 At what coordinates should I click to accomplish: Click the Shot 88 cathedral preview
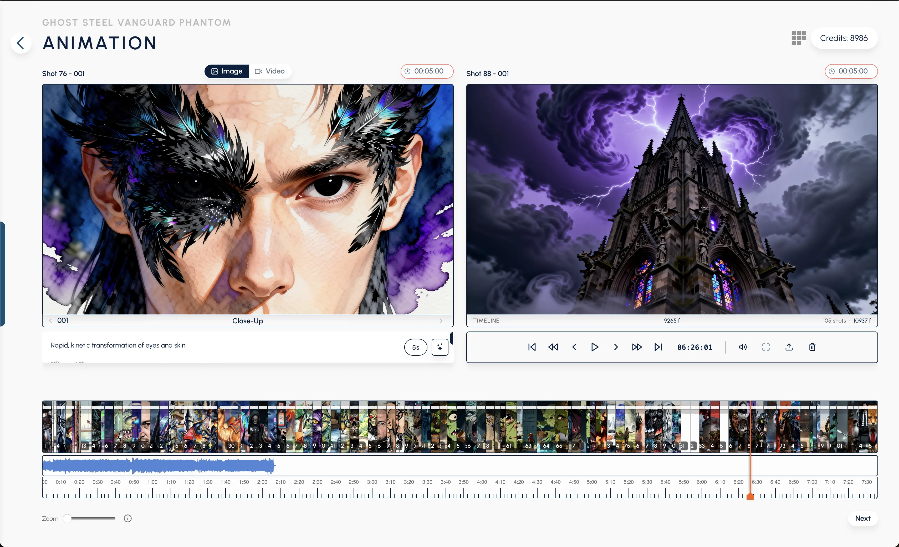(672, 199)
